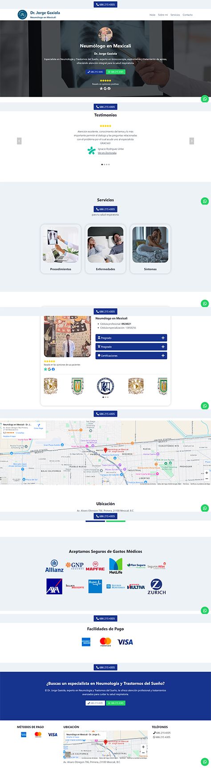211x768 pixels.
Task: Show previous testimonial with left arrow
Action: tap(19, 141)
